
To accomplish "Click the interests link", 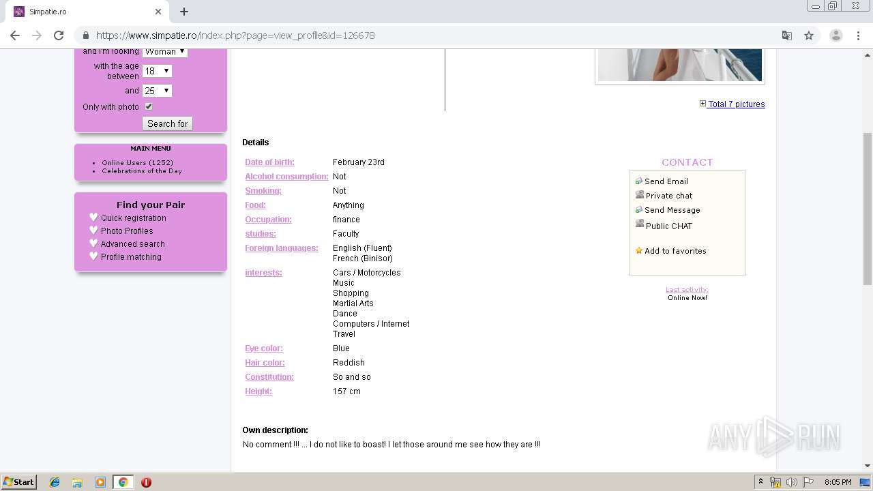I will [x=263, y=272].
